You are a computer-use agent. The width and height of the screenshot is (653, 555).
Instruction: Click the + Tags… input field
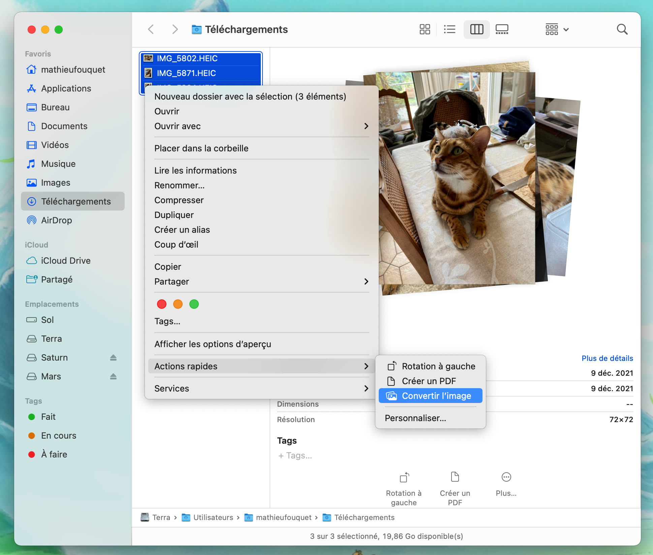[296, 455]
